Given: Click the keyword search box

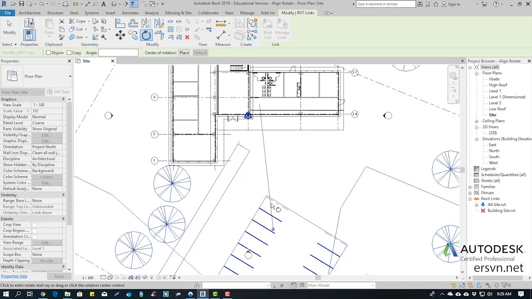Looking at the screenshot, I should pyautogui.click(x=386, y=4).
